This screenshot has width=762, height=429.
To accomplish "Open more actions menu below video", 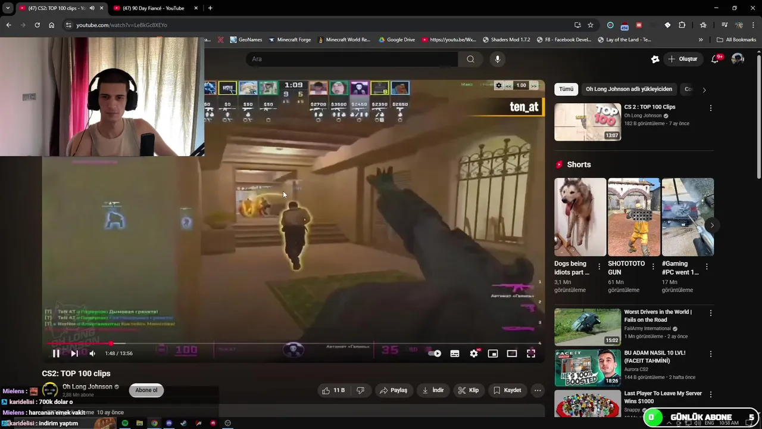I will (538, 390).
